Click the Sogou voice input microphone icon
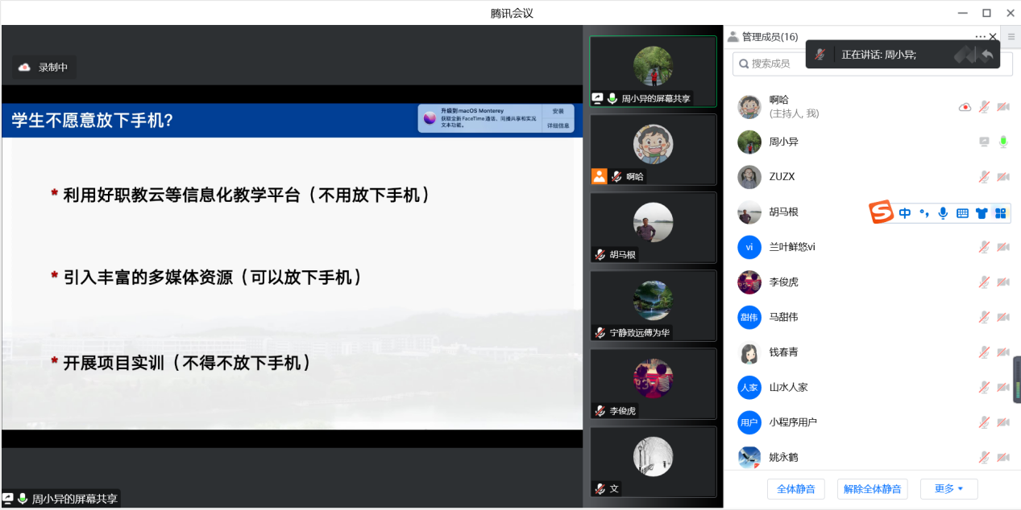The height and width of the screenshot is (510, 1021). click(943, 213)
